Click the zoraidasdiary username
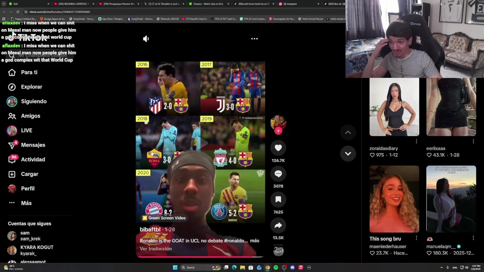484x272 pixels. [x=383, y=148]
